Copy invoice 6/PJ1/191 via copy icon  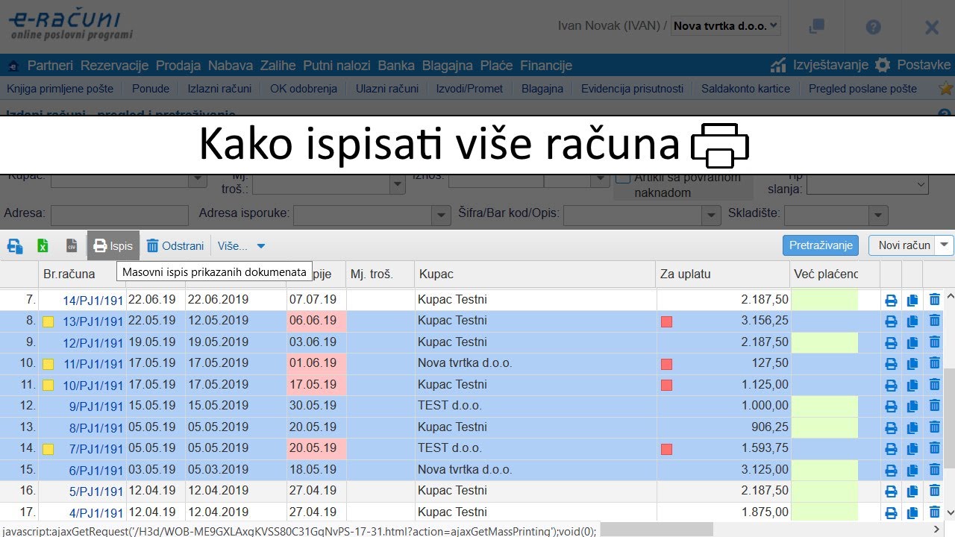coord(912,470)
